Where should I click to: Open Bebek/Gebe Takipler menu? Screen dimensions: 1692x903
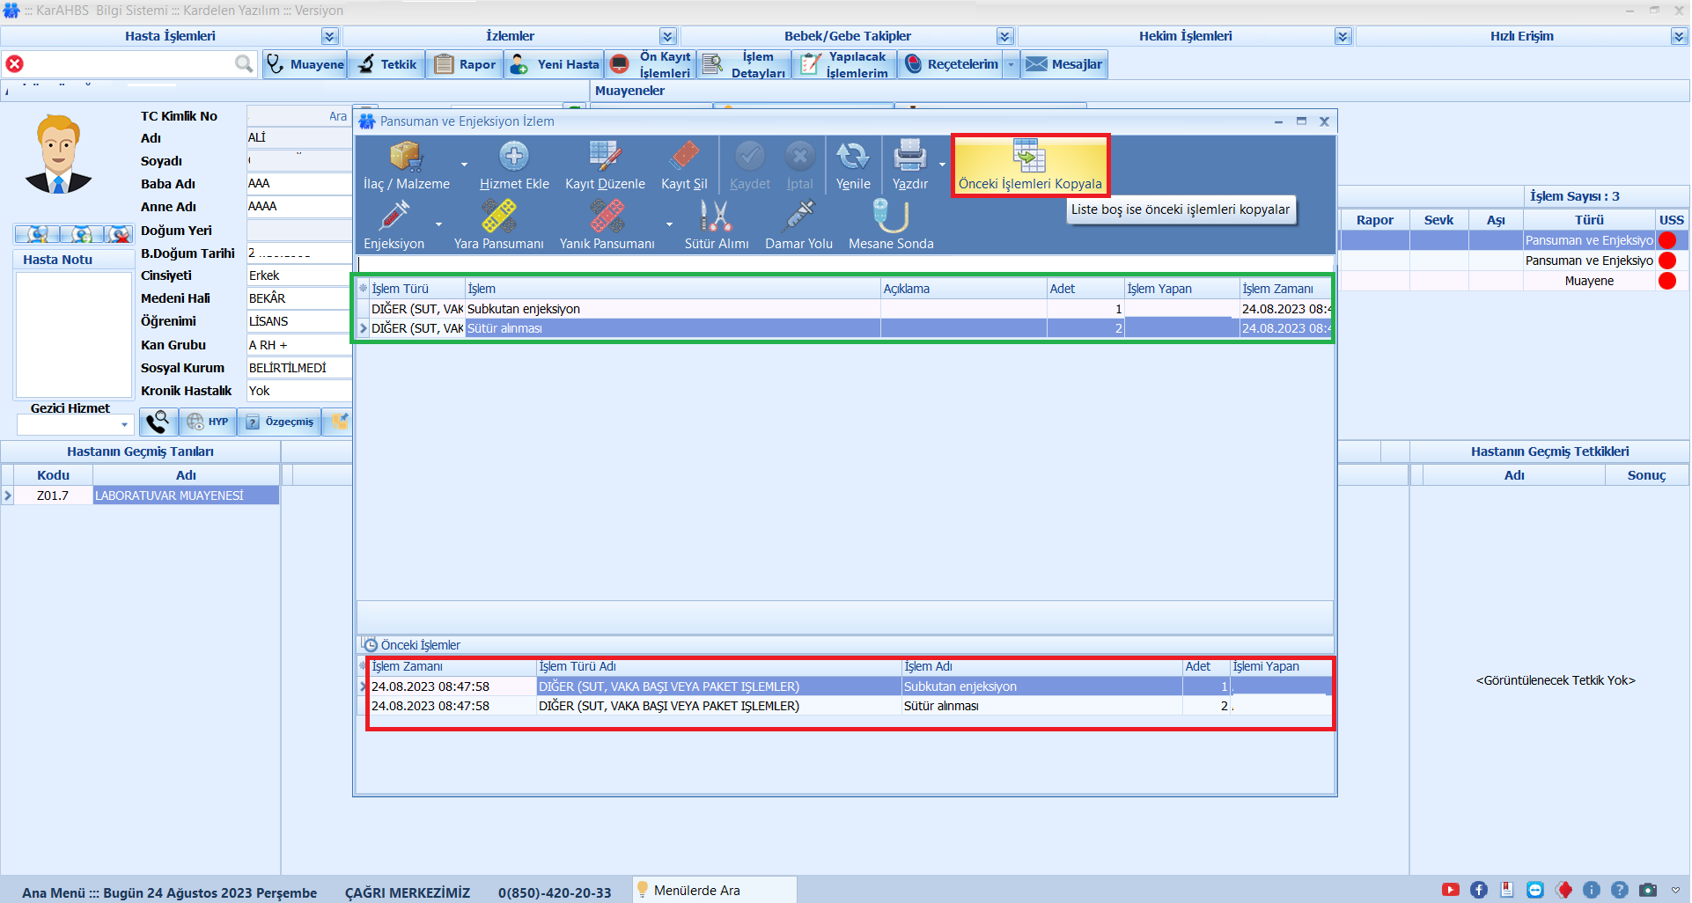coord(848,36)
